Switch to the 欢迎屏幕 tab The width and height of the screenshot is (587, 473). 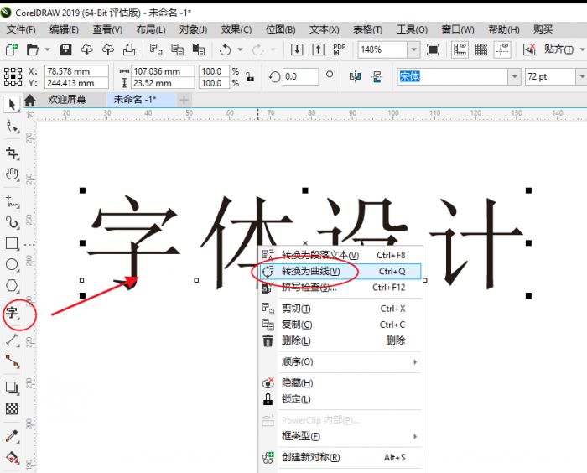pos(69,99)
